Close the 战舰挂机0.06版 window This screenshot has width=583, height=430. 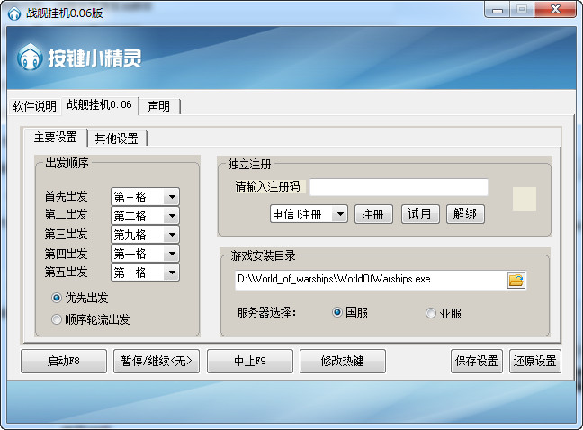[555, 10]
